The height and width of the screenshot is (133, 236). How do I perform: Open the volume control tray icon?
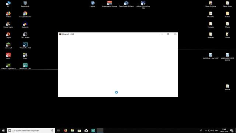pos(212,130)
